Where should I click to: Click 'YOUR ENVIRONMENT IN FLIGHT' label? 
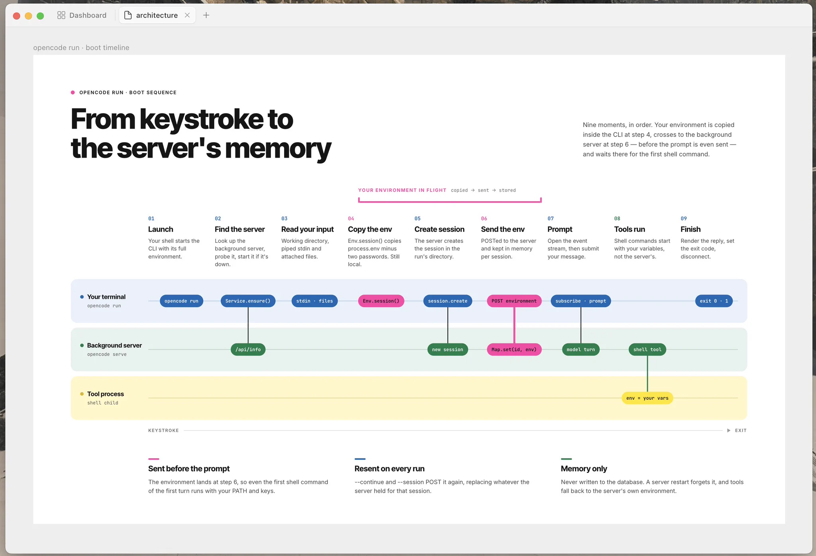[x=402, y=190]
